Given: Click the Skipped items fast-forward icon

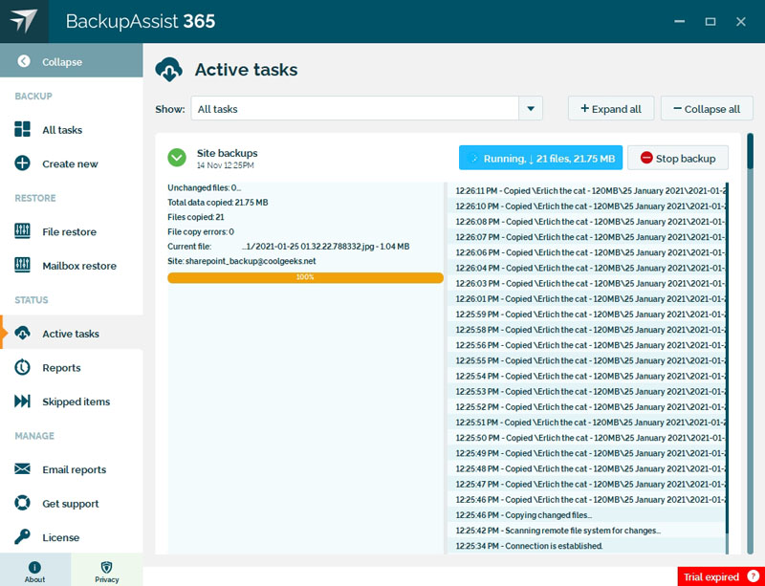Looking at the screenshot, I should [x=22, y=402].
